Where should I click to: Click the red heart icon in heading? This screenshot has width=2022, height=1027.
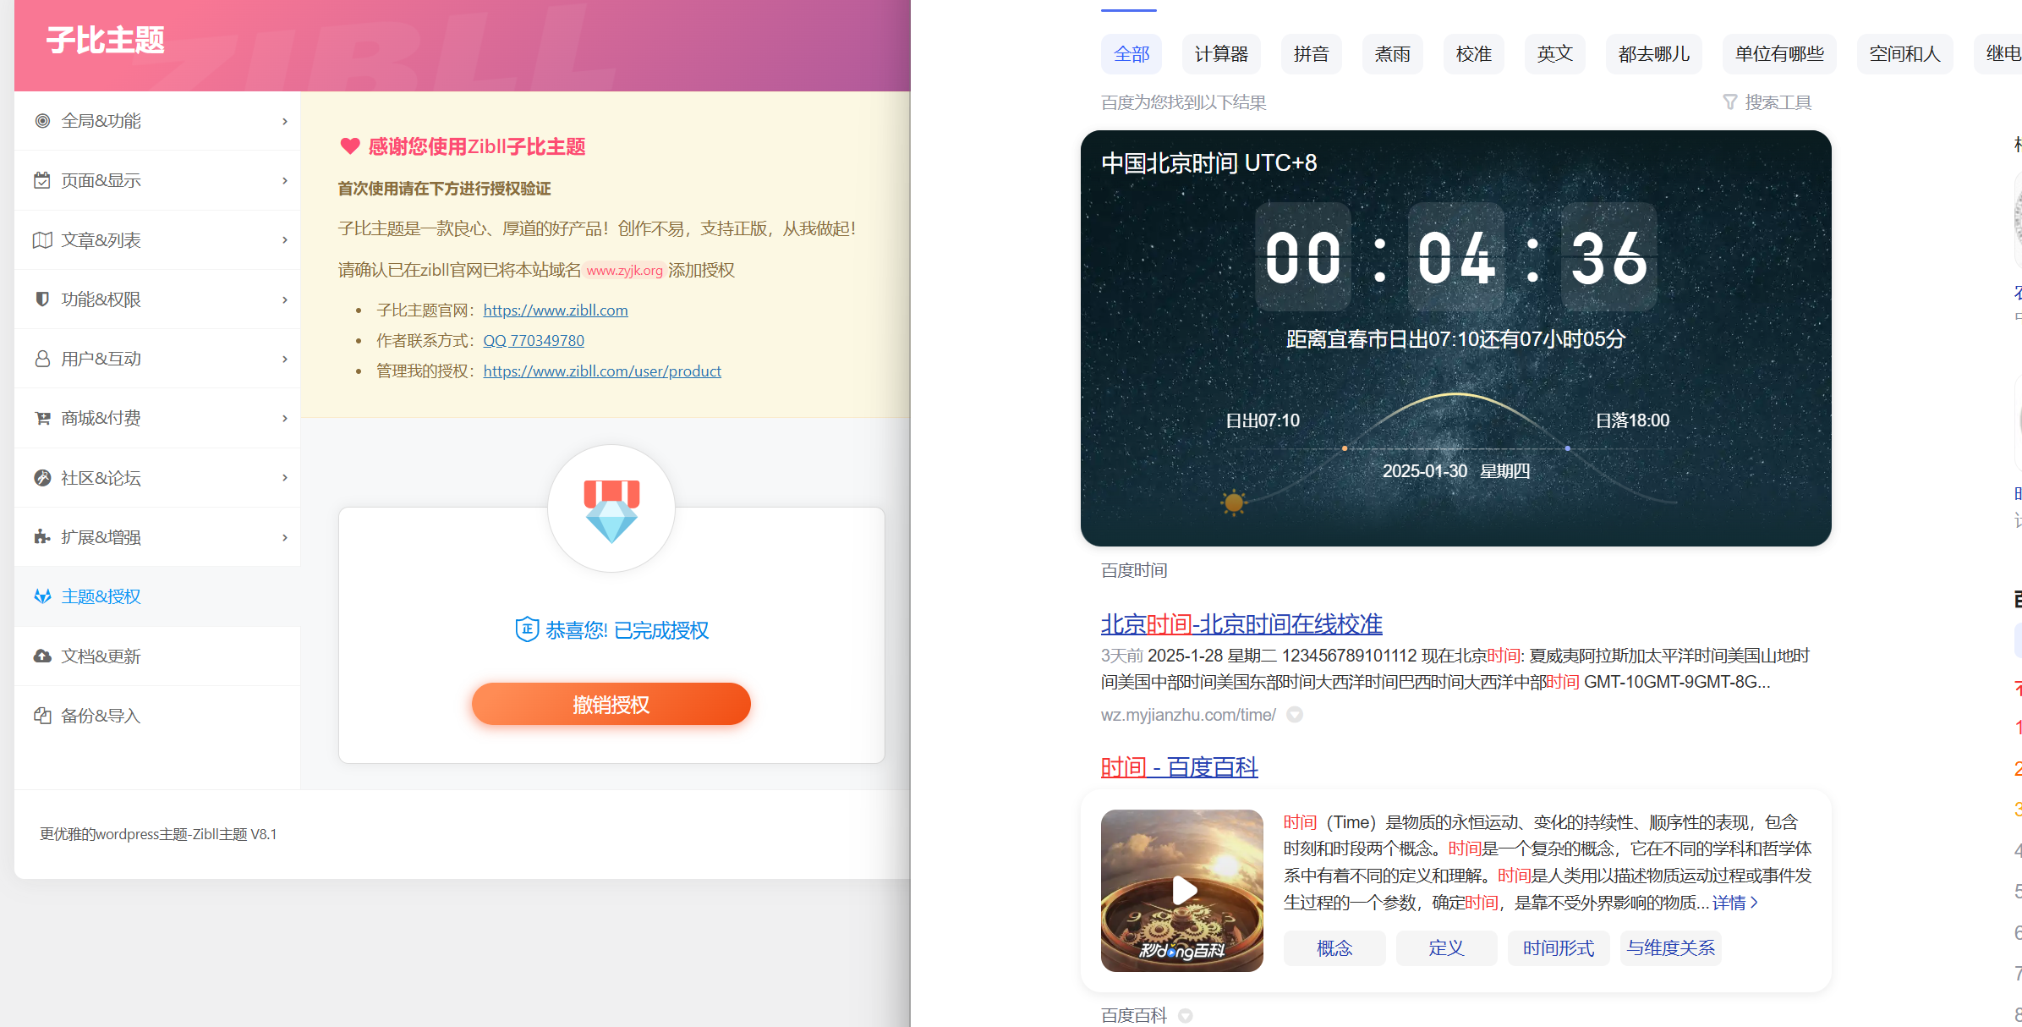pos(350,146)
